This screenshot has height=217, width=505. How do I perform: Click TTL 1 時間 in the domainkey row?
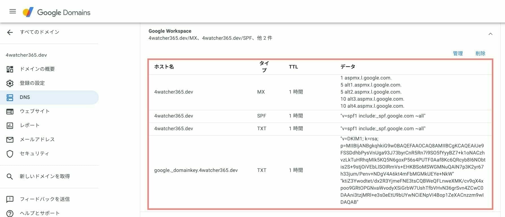point(296,170)
